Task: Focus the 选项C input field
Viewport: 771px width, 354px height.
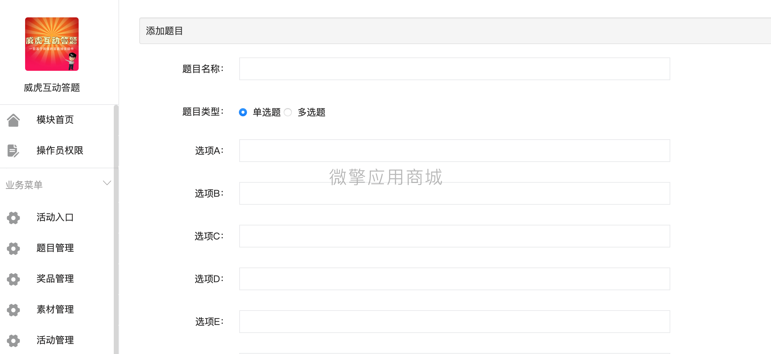Action: click(454, 236)
